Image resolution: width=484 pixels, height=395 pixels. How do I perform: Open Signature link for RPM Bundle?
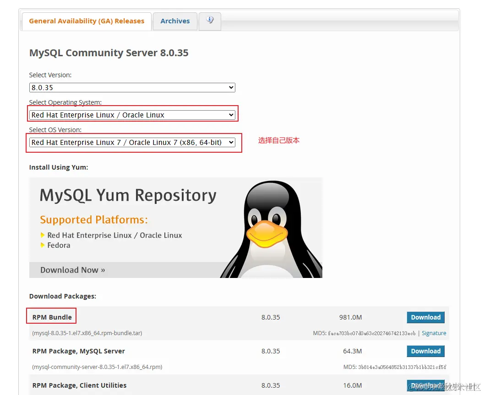coord(434,333)
